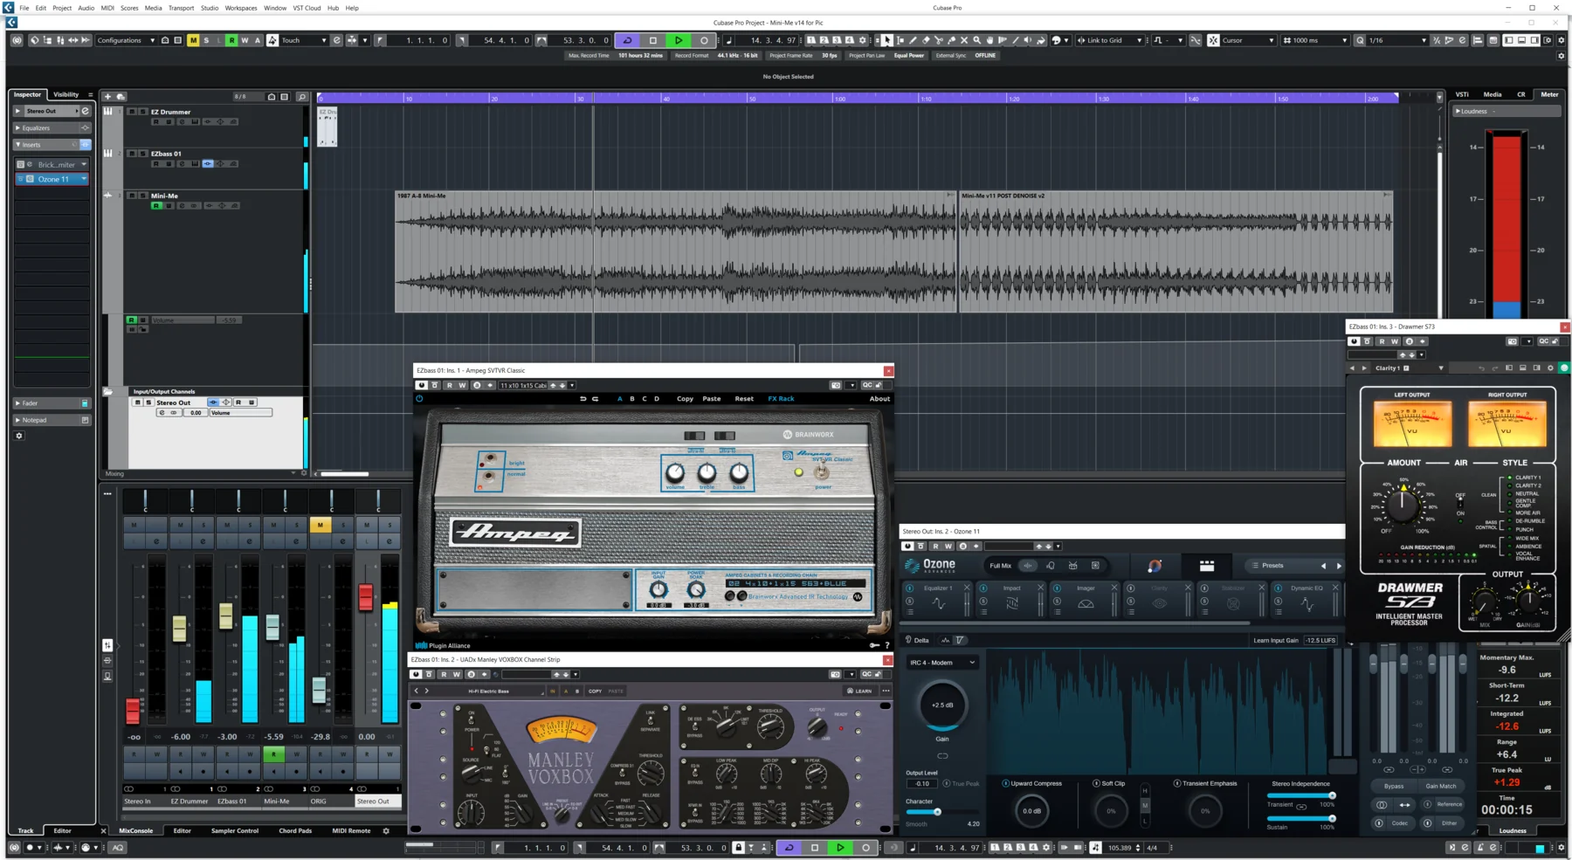1572x860 pixels.
Task: Click the Add Track plus icon
Action: 107,96
